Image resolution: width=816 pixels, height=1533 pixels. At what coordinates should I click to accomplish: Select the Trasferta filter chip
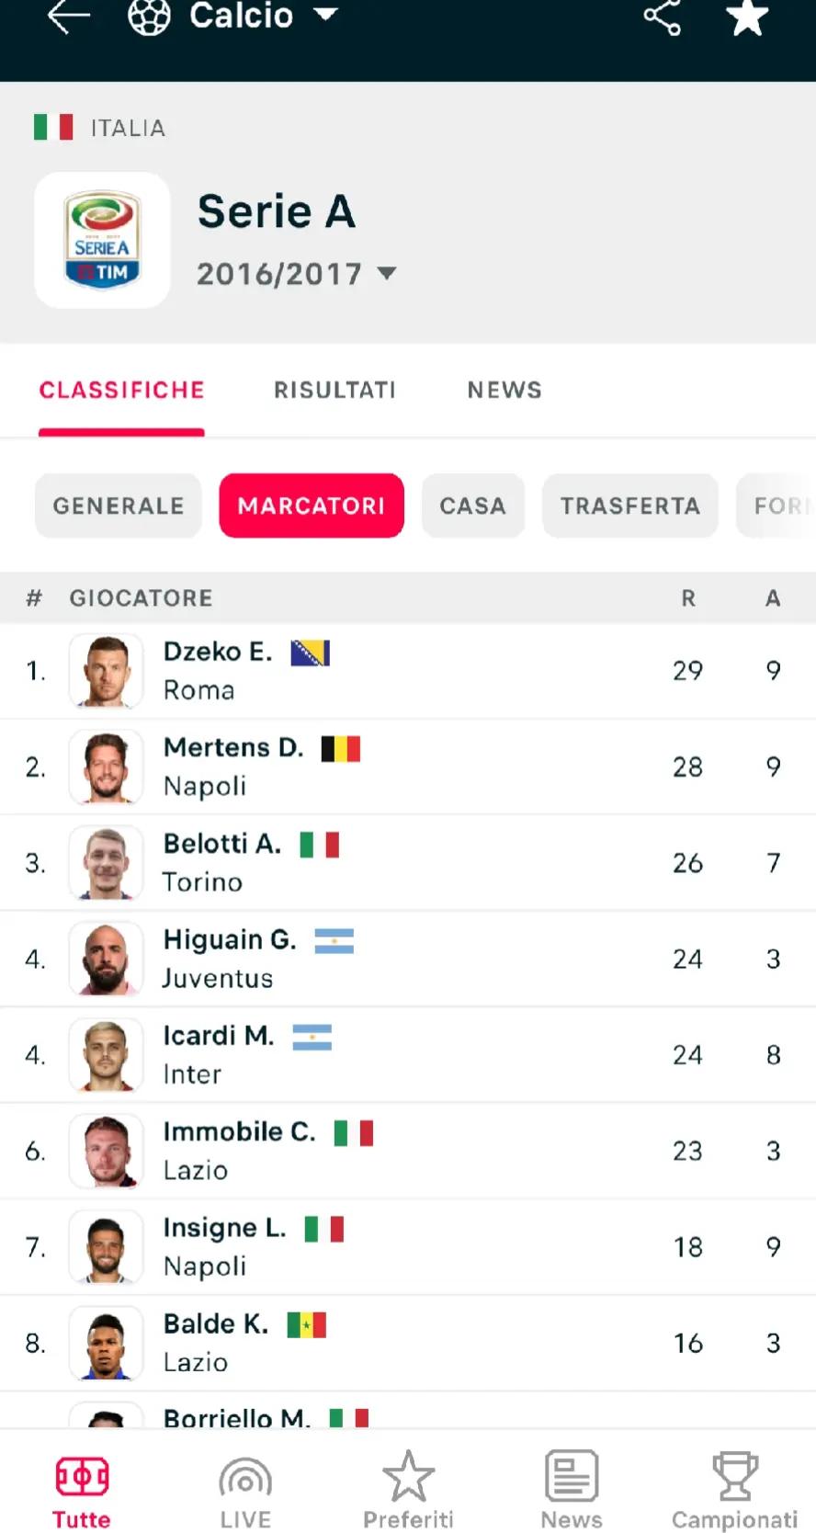point(630,505)
